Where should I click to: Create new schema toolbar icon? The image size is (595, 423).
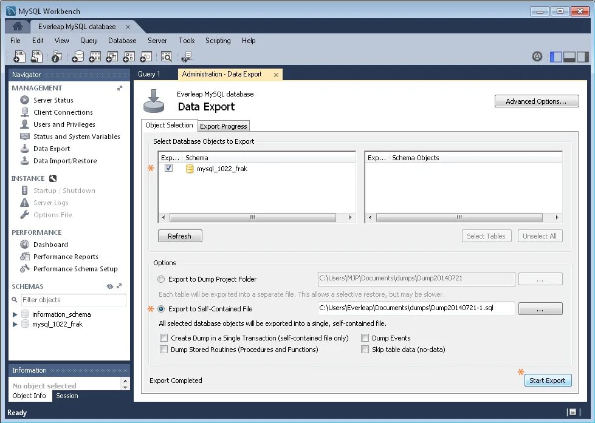click(78, 56)
